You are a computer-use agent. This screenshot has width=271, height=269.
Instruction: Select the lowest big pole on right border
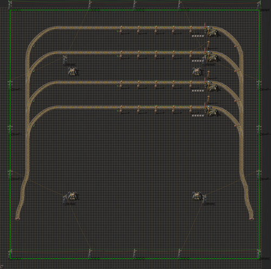pos(259,174)
